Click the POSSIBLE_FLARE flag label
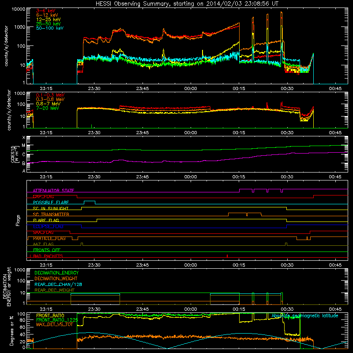This screenshot has width=353, height=353. [x=51, y=203]
